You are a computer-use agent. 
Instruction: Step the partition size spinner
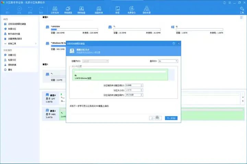(x=141, y=90)
